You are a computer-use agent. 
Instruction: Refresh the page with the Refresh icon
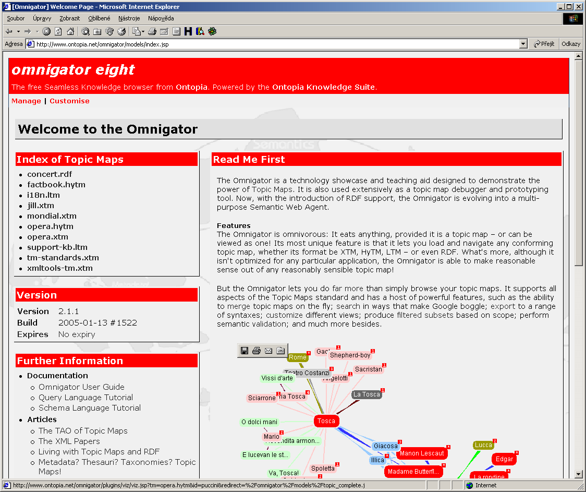click(58, 31)
